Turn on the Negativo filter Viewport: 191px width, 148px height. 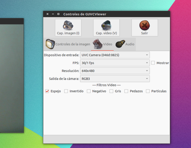pos(89,91)
